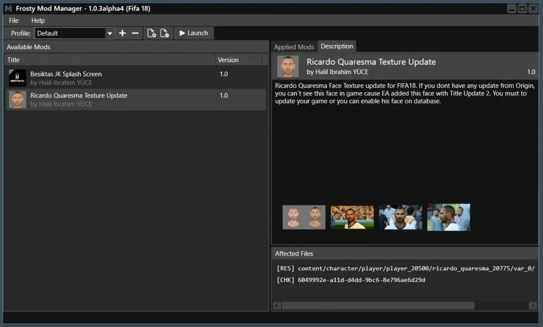Click the add profile plus icon
Viewport: 543px width, 327px height.
(122, 33)
